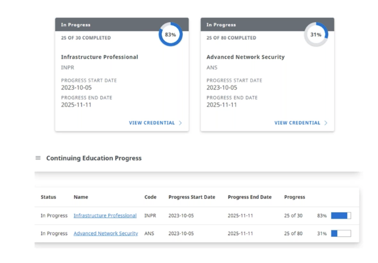
Task: Click the Code column header
Action: [x=150, y=197]
